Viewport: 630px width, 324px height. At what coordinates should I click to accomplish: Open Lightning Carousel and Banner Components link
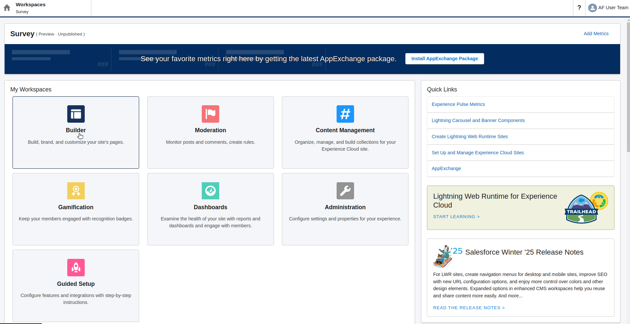[x=478, y=120]
